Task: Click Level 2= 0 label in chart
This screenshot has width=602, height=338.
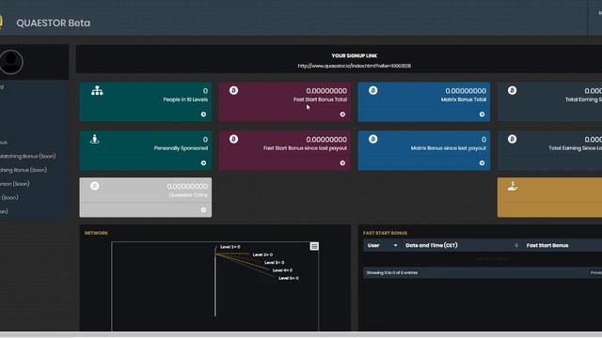Action: pos(262,254)
